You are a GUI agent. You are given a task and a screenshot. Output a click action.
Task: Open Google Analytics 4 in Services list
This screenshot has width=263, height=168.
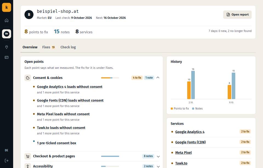coord(190,132)
